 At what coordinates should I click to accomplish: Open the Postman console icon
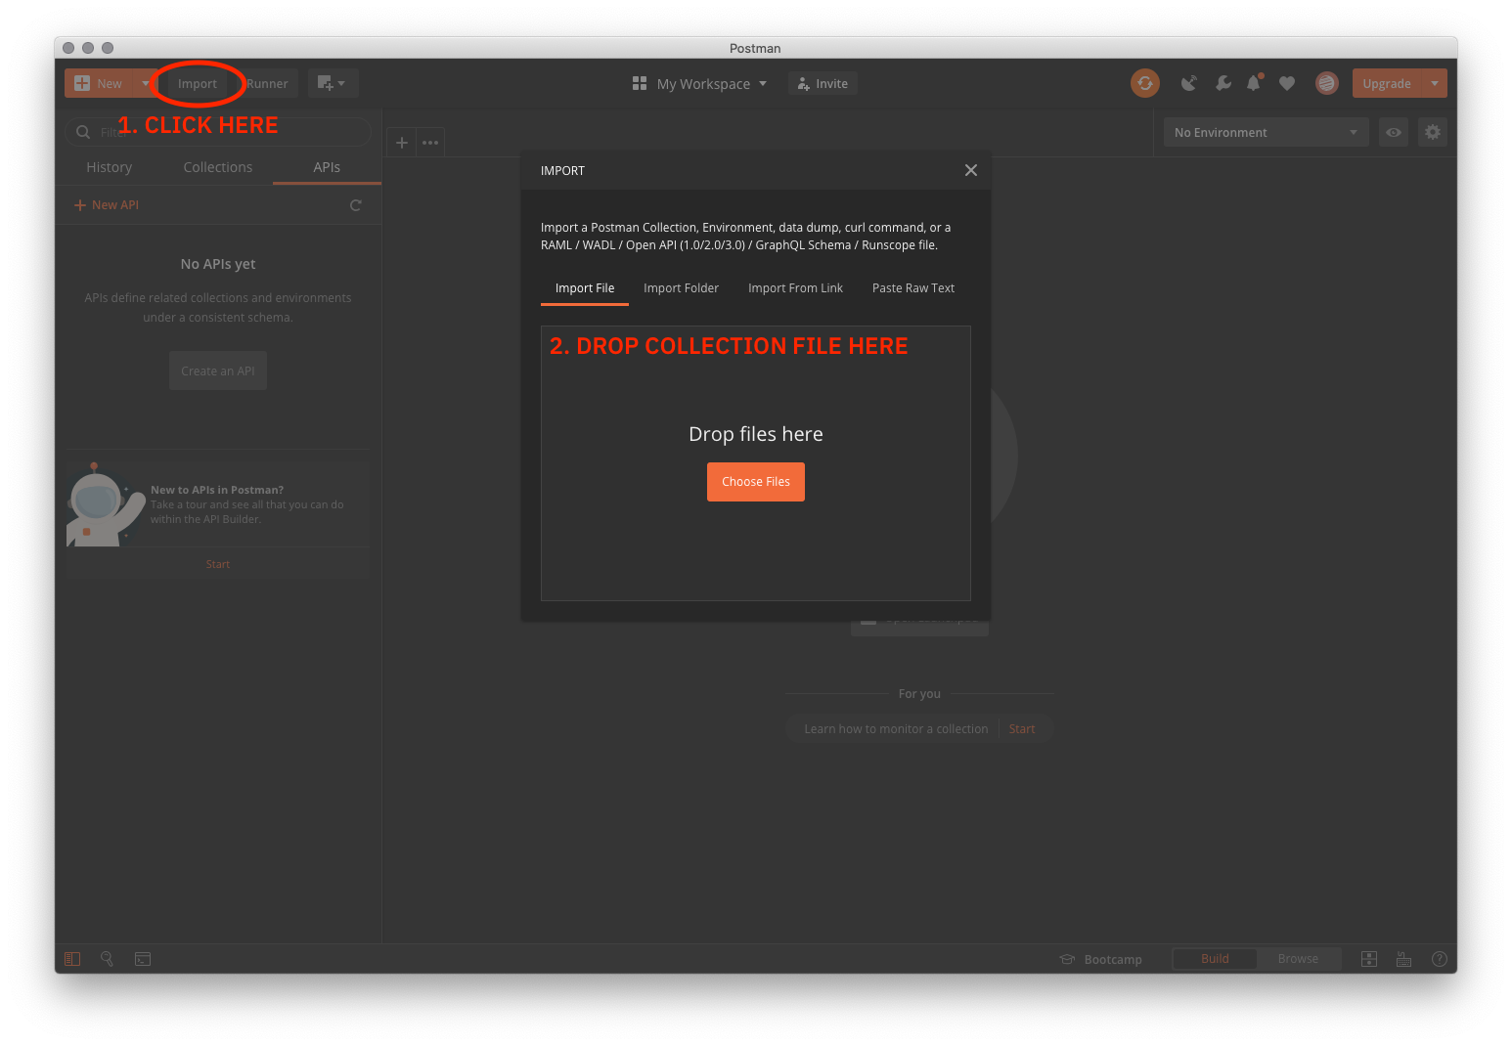pyautogui.click(x=143, y=959)
